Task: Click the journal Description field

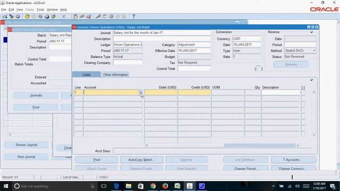Action: (161, 39)
